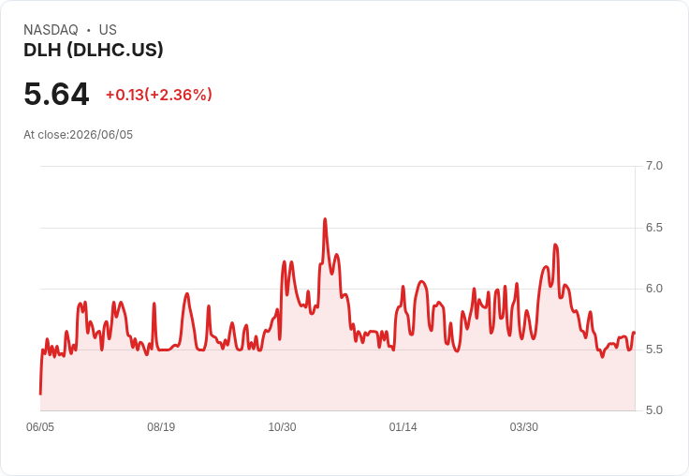Screen dimensions: 689x476
Task: Click the 5.5 price axis label
Action: click(653, 350)
